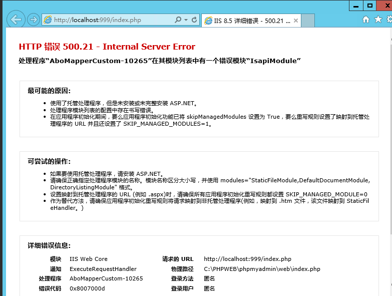Screen dimensions: 392x296
Task: Go to the browser home page icon
Action: click(366, 20)
